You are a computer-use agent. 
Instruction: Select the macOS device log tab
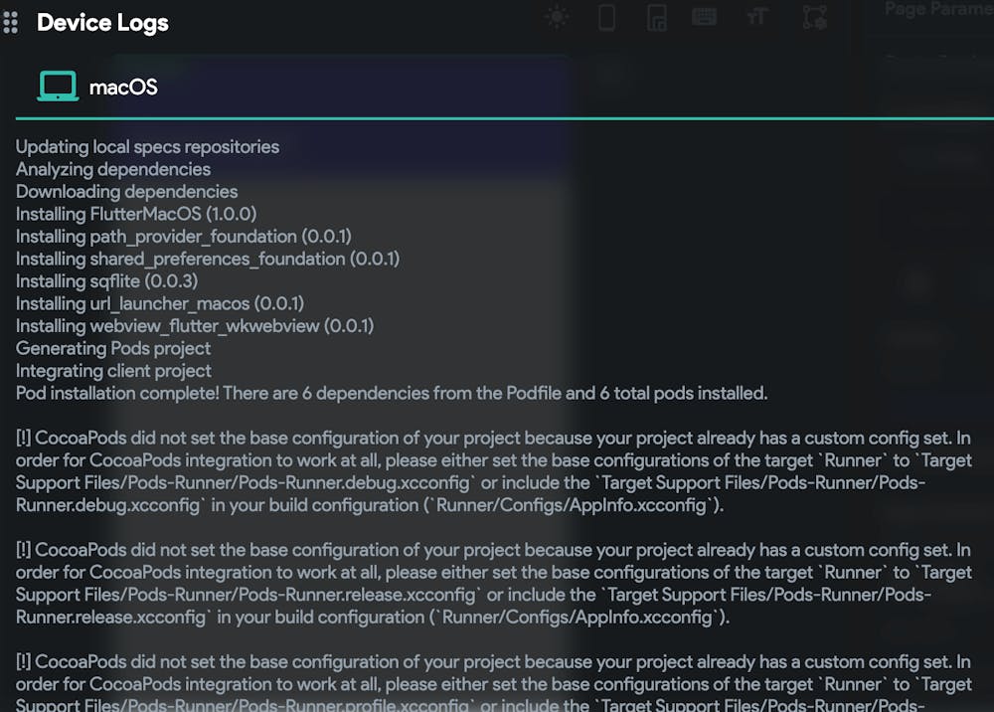(122, 87)
